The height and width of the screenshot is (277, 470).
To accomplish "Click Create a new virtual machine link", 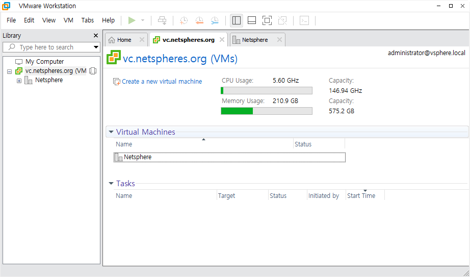I will click(x=162, y=81).
